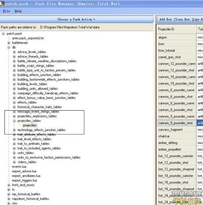Viewport: 203px width, 205px height.
Task: Expand mp_historical_battles folder
Action: click(9, 194)
